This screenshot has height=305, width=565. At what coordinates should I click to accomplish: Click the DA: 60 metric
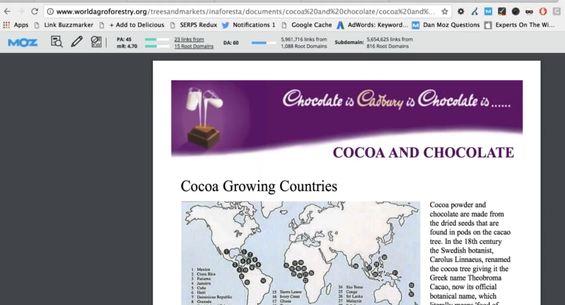pos(231,43)
